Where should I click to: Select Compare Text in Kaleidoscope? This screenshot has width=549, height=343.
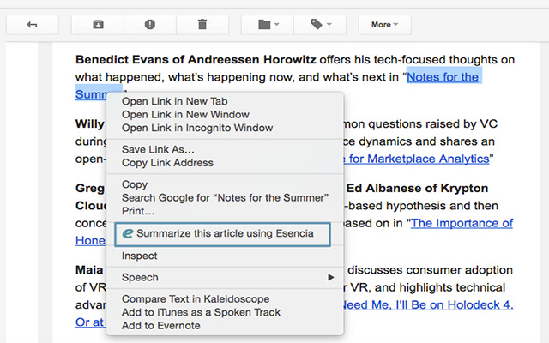coord(195,298)
